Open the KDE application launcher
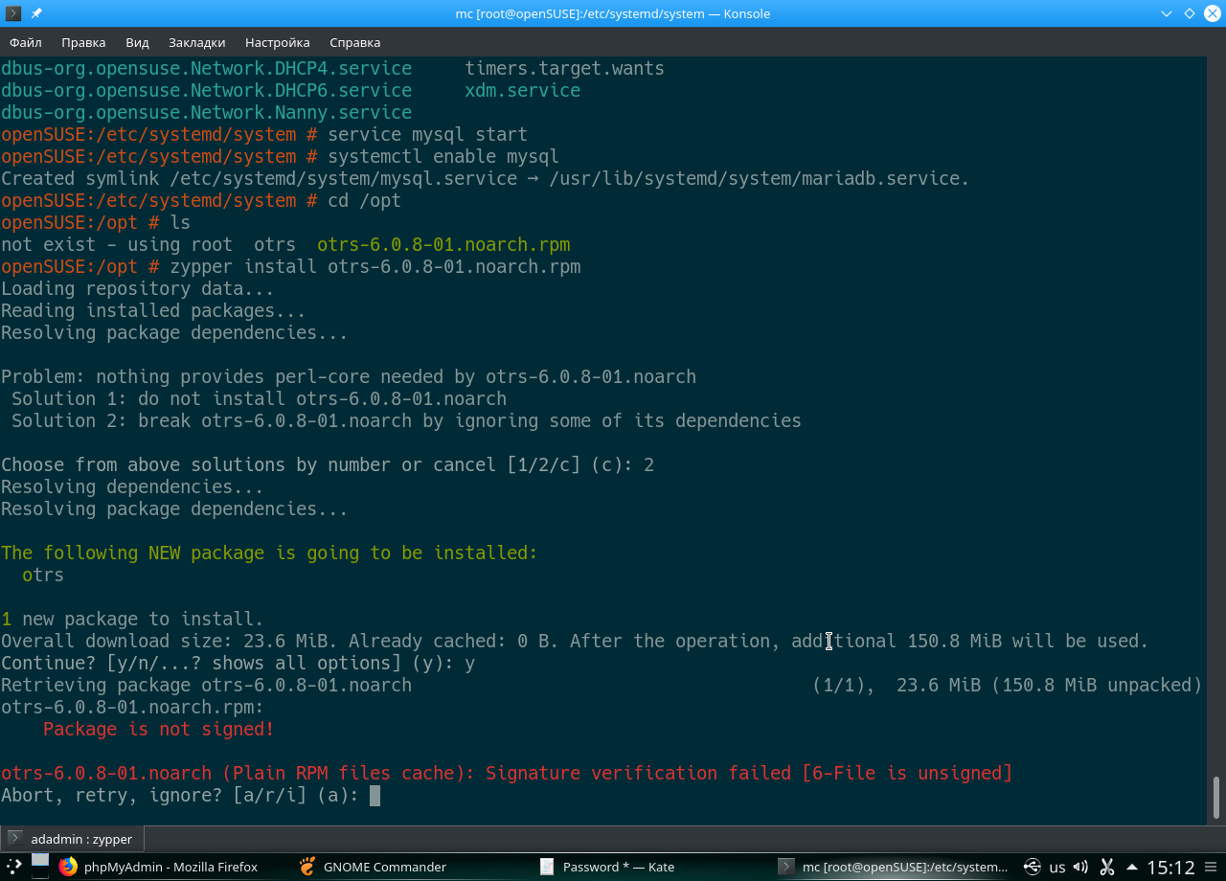 [x=13, y=867]
